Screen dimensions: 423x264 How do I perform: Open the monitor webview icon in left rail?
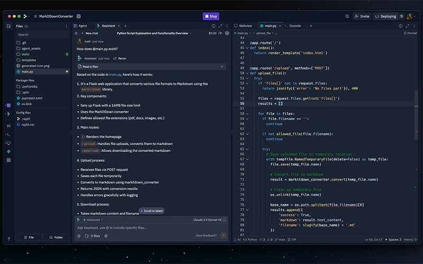tap(8, 143)
